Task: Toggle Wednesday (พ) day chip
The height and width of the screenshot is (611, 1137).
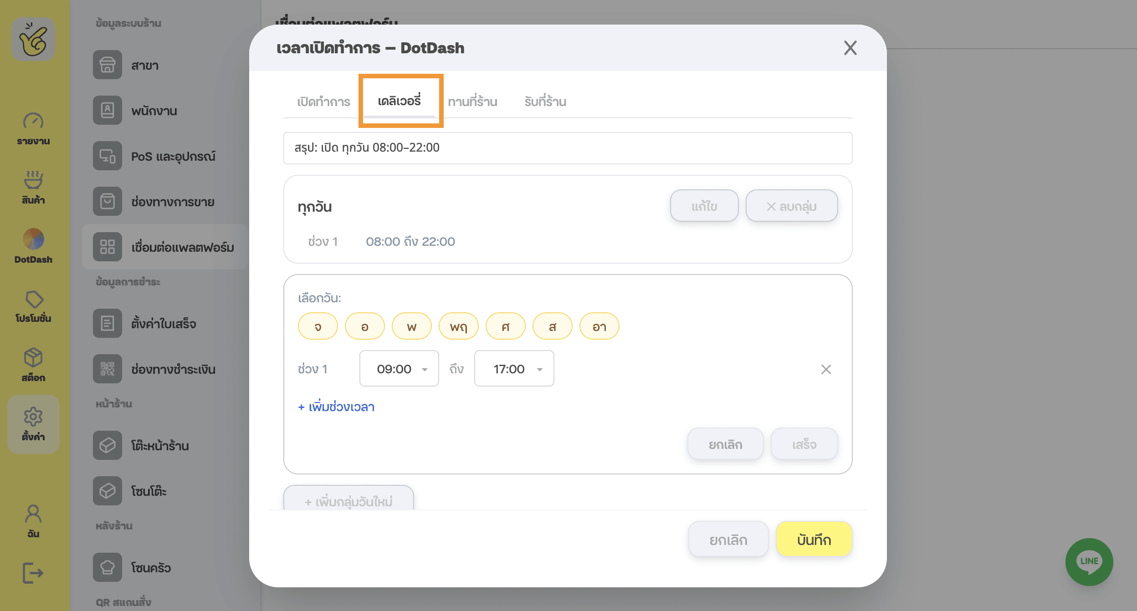Action: (412, 326)
